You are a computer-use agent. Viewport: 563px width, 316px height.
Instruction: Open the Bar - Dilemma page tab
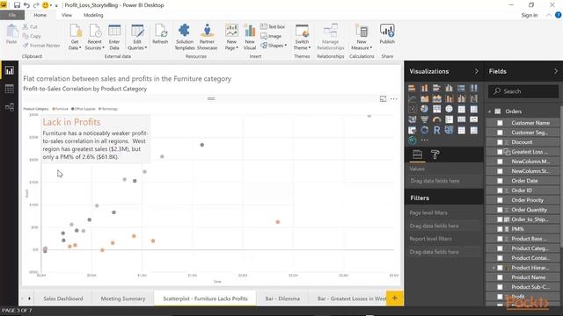(x=282, y=298)
